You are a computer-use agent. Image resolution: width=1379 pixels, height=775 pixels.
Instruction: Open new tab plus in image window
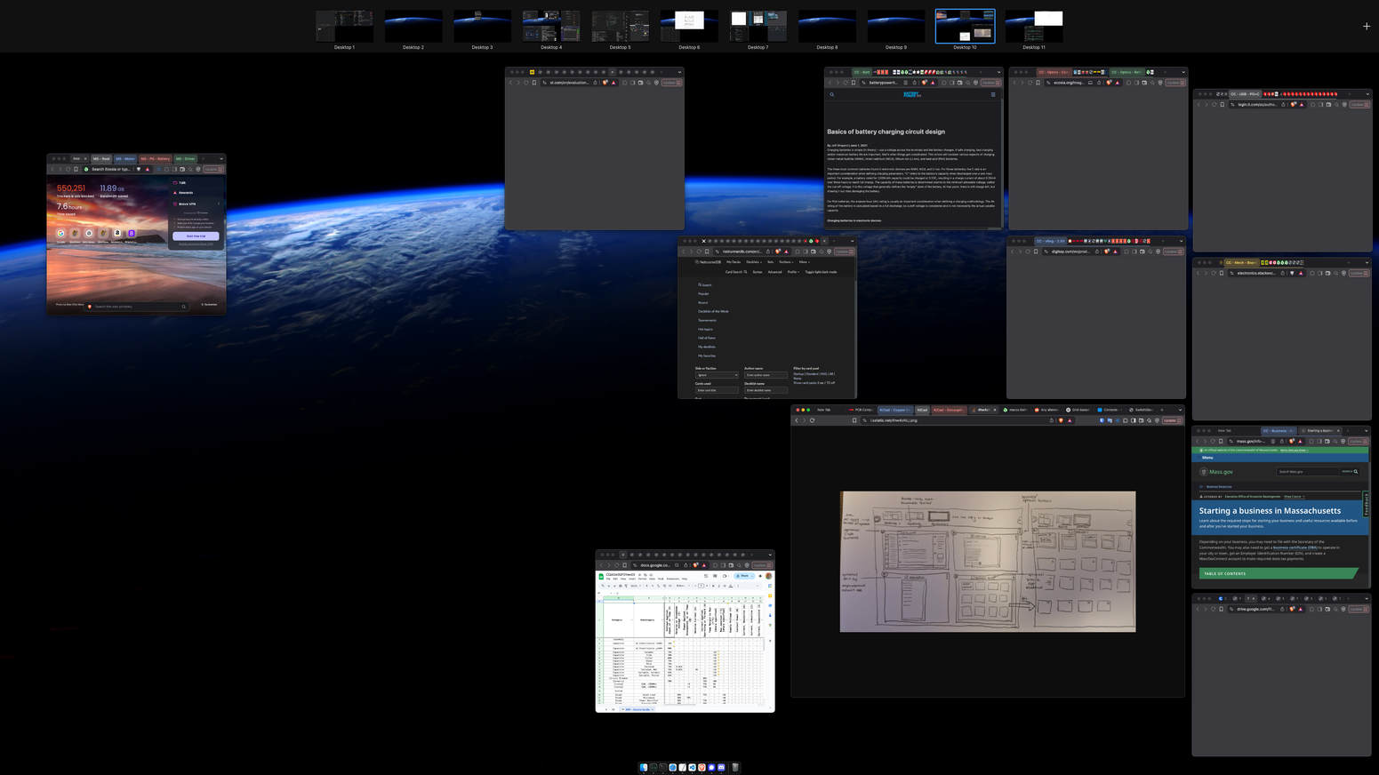1162,410
